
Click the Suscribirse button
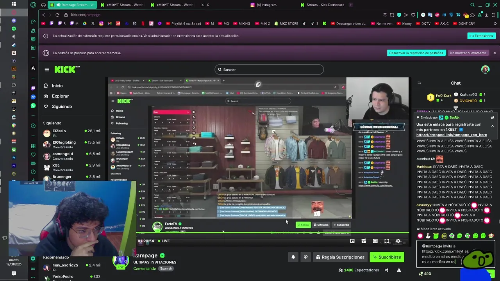387,257
